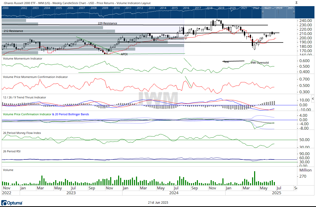Image resolution: width=316 pixels, height=207 pixels.
Task: Jump to 2019 in the overview timeline strip
Action: point(221,8)
